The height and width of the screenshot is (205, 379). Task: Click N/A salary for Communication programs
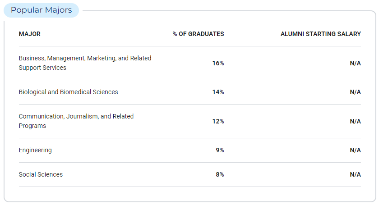point(356,121)
